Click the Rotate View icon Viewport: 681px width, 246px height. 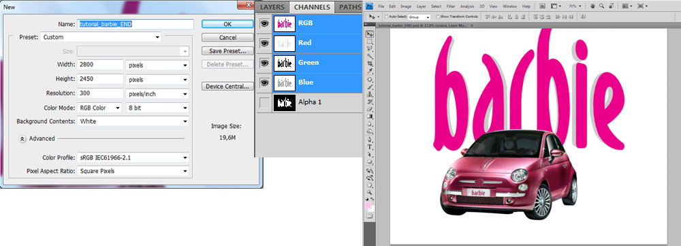coord(611,6)
